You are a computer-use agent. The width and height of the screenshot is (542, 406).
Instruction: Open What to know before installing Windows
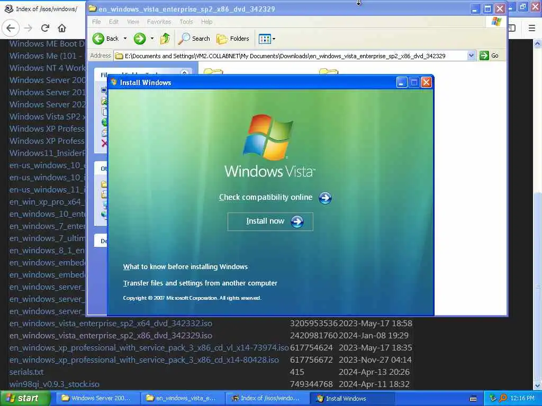pyautogui.click(x=185, y=267)
